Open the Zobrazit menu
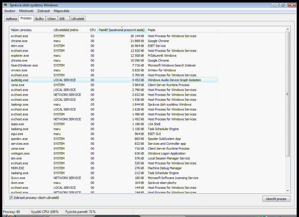The height and width of the screenshot is (217, 299). (x=43, y=11)
